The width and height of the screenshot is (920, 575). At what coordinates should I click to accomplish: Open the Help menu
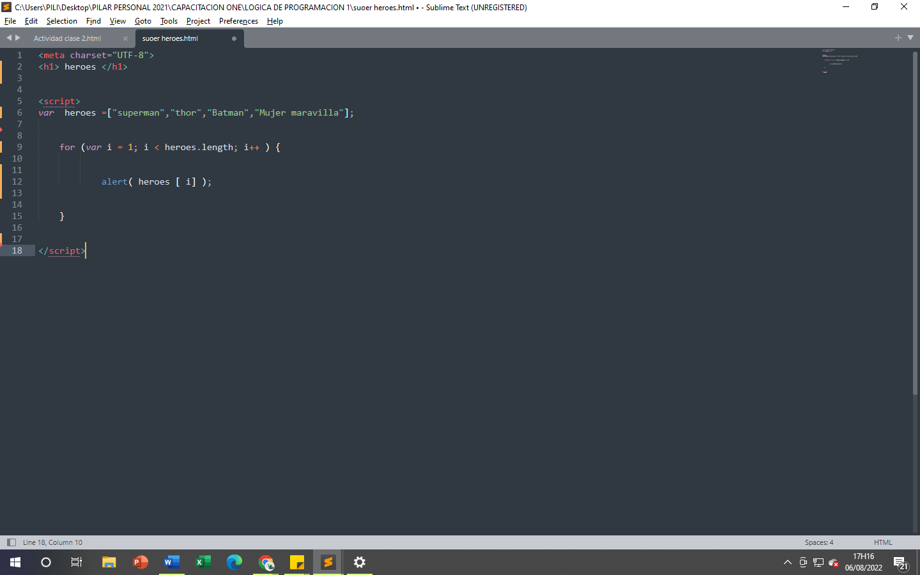275,21
